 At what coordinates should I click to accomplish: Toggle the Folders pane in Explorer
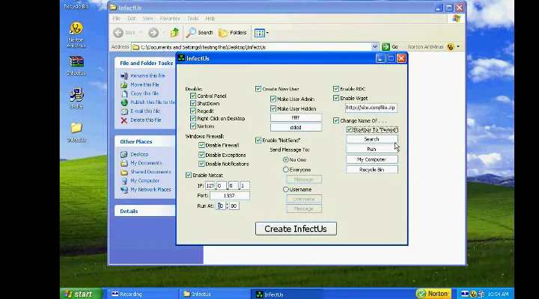[233, 33]
